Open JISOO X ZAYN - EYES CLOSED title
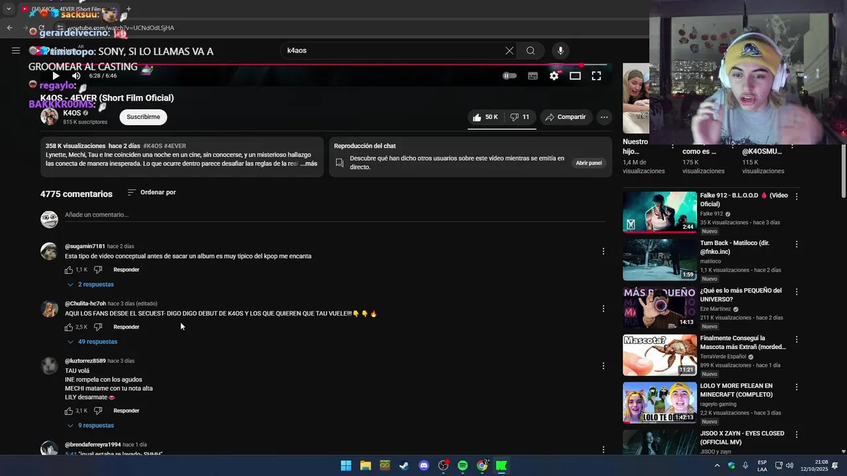Screen dimensions: 847x476 pos(742,438)
